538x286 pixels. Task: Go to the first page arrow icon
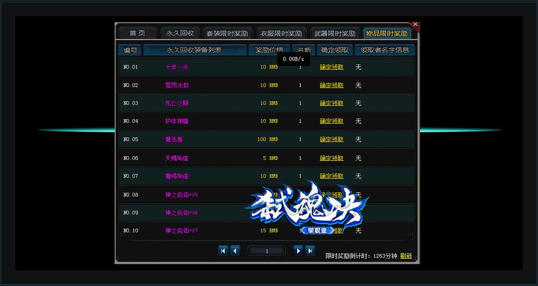(223, 251)
